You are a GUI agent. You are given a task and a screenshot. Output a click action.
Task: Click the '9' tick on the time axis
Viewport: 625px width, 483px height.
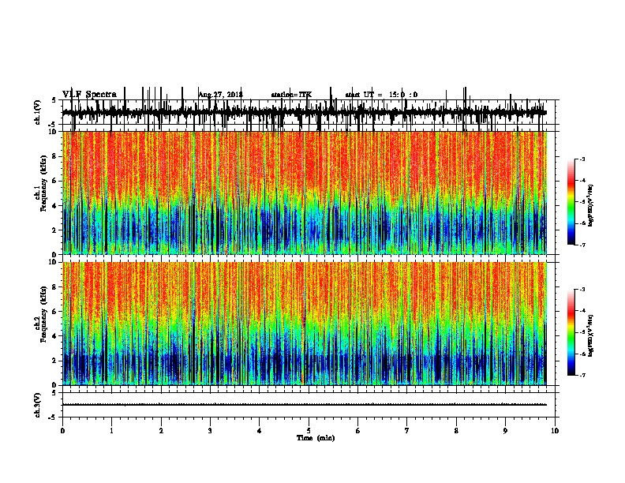pos(505,430)
